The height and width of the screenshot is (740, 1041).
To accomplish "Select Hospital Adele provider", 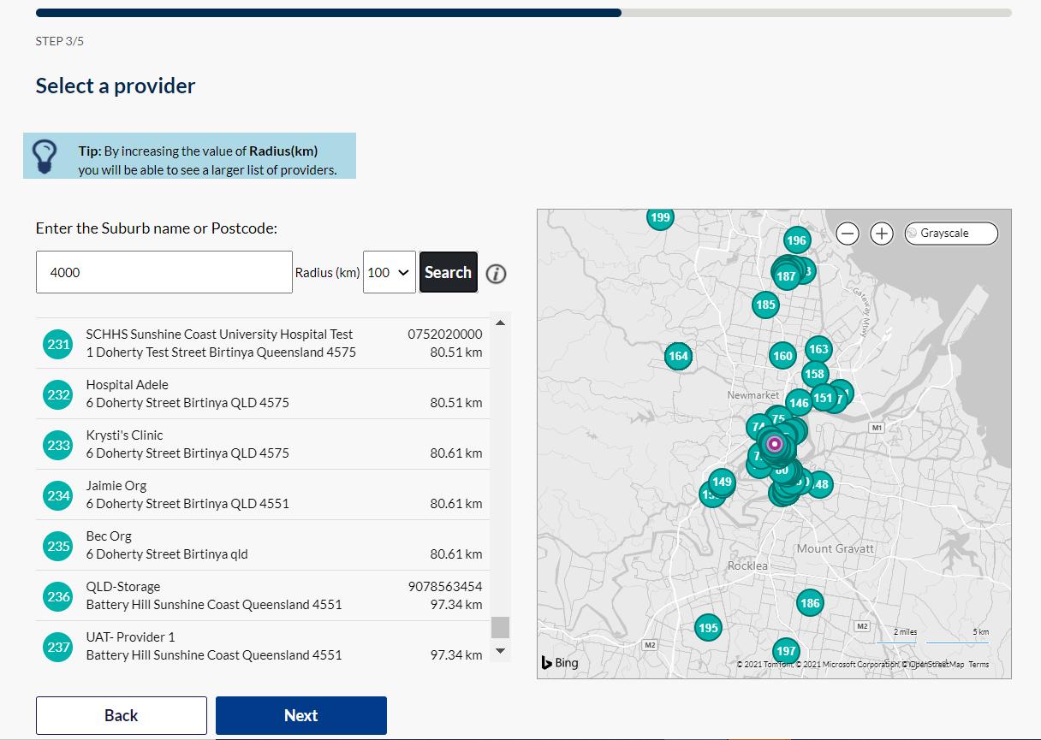I will pyautogui.click(x=263, y=394).
